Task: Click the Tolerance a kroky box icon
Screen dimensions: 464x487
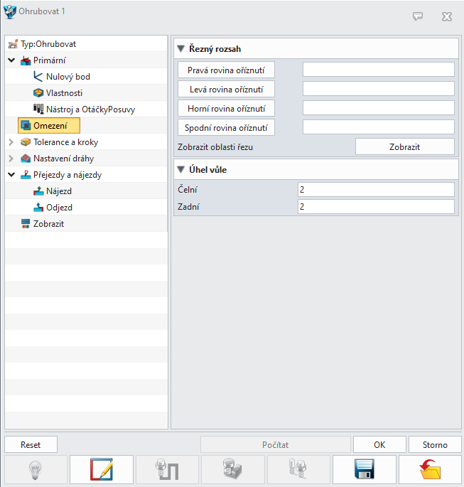Action: click(26, 142)
